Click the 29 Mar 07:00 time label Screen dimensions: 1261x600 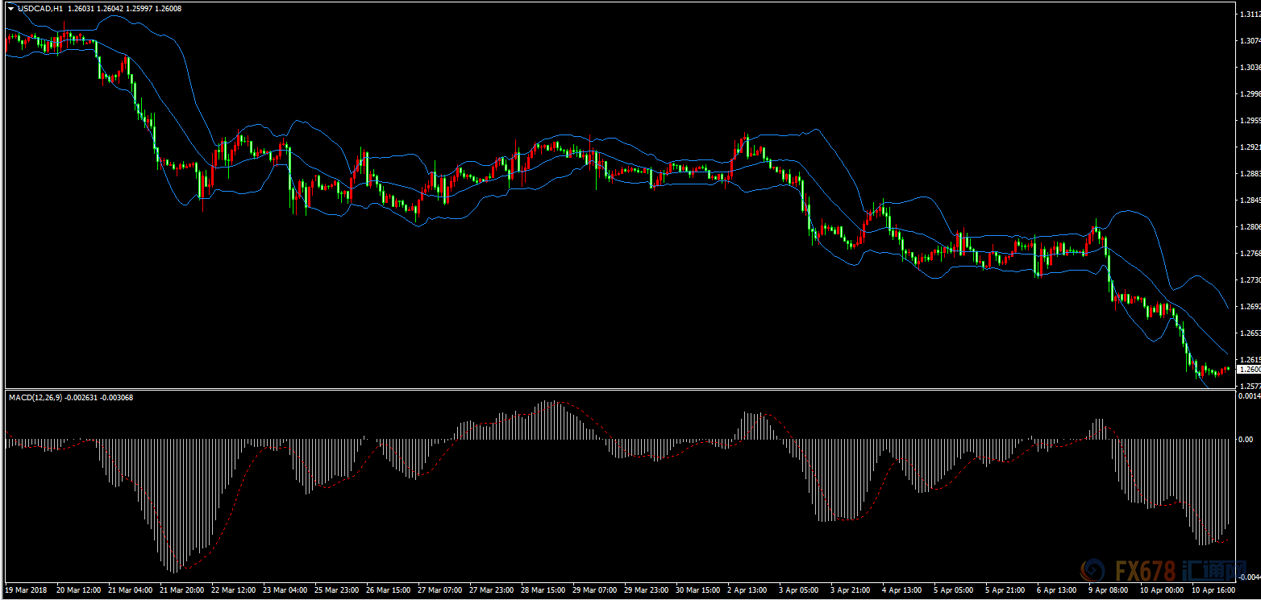point(594,590)
